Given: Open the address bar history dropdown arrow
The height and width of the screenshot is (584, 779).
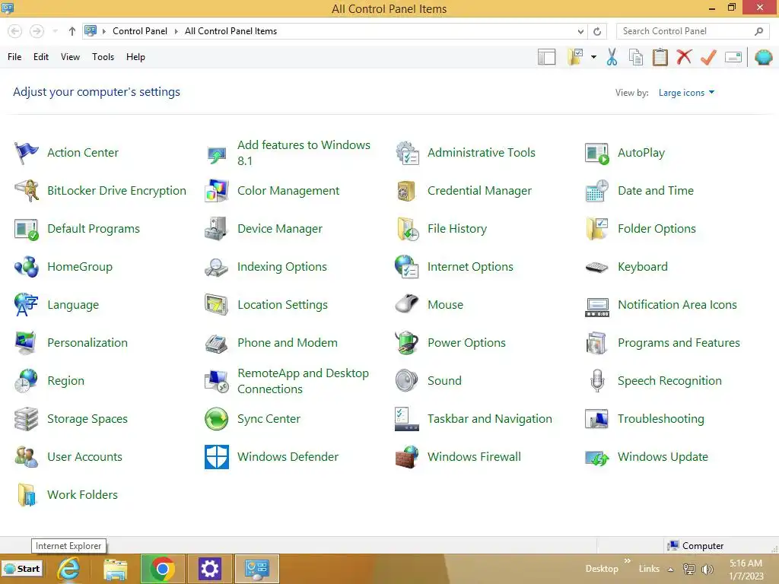Looking at the screenshot, I should click(x=580, y=31).
